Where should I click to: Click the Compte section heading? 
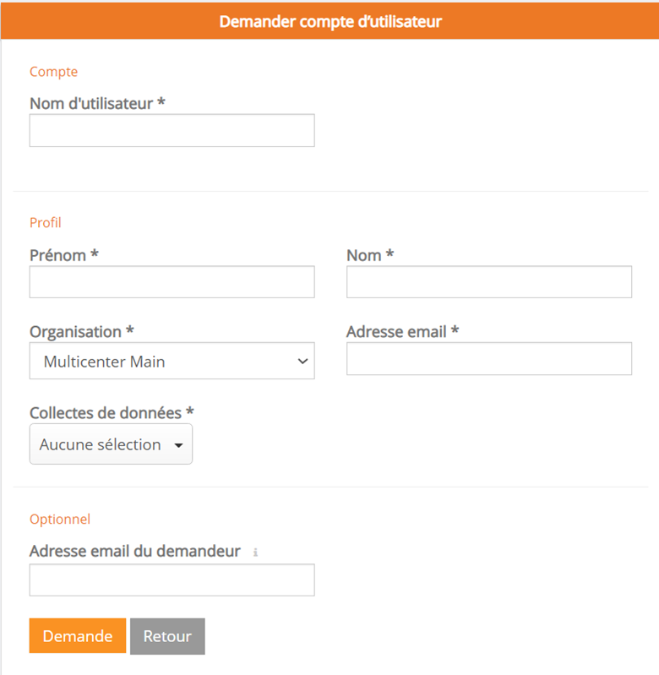[x=53, y=72]
